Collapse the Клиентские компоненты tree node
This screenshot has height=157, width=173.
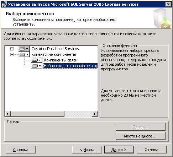click(x=12, y=54)
